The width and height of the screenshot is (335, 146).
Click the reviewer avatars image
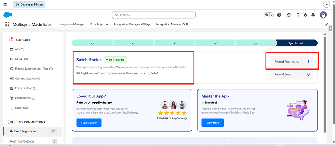point(173,105)
